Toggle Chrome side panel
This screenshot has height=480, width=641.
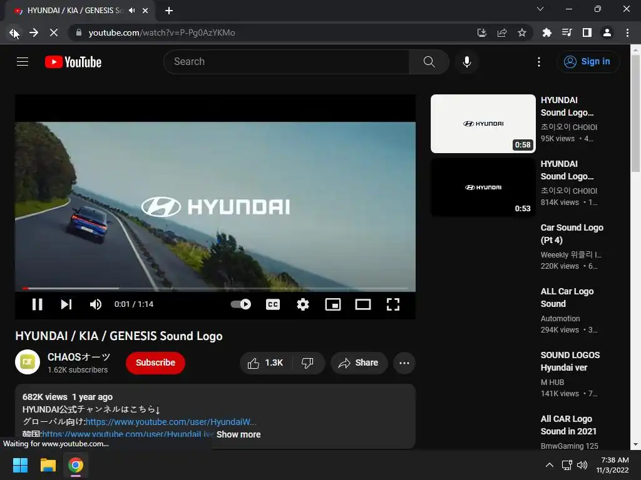[x=587, y=32]
